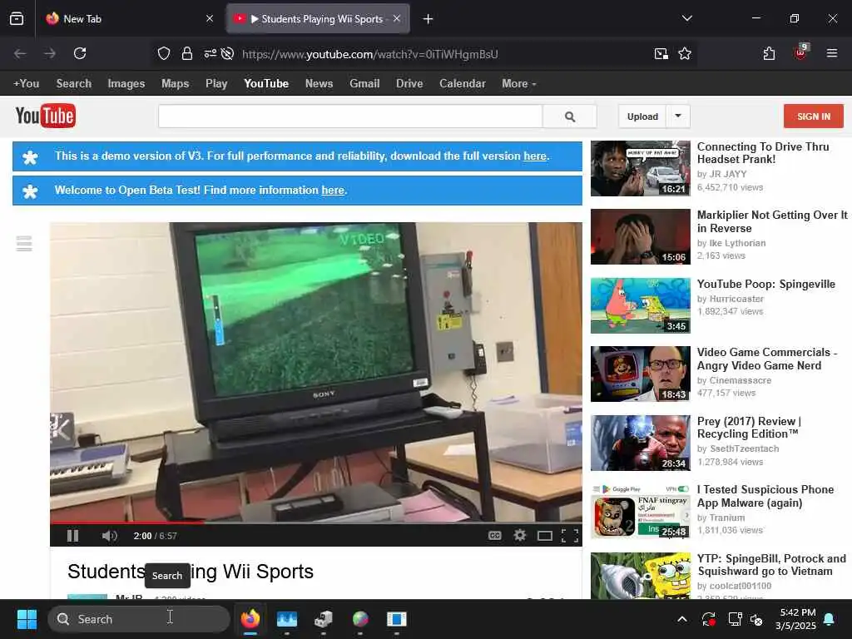
Task: Open Firefox application hamburger menu
Action: tap(831, 53)
